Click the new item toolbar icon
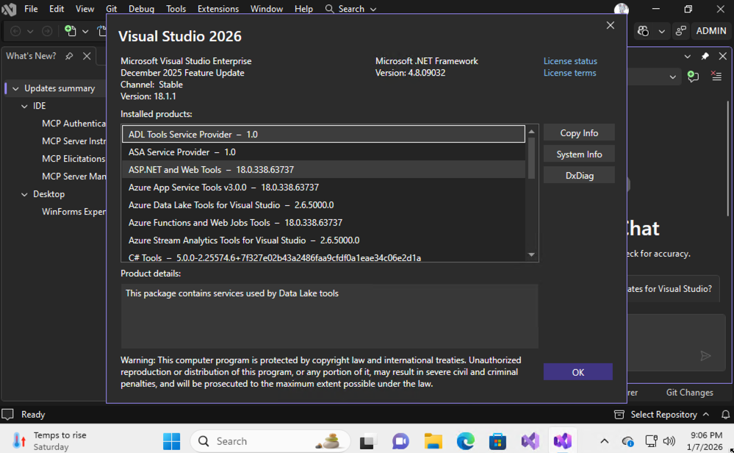This screenshot has height=453, width=734. [x=71, y=31]
